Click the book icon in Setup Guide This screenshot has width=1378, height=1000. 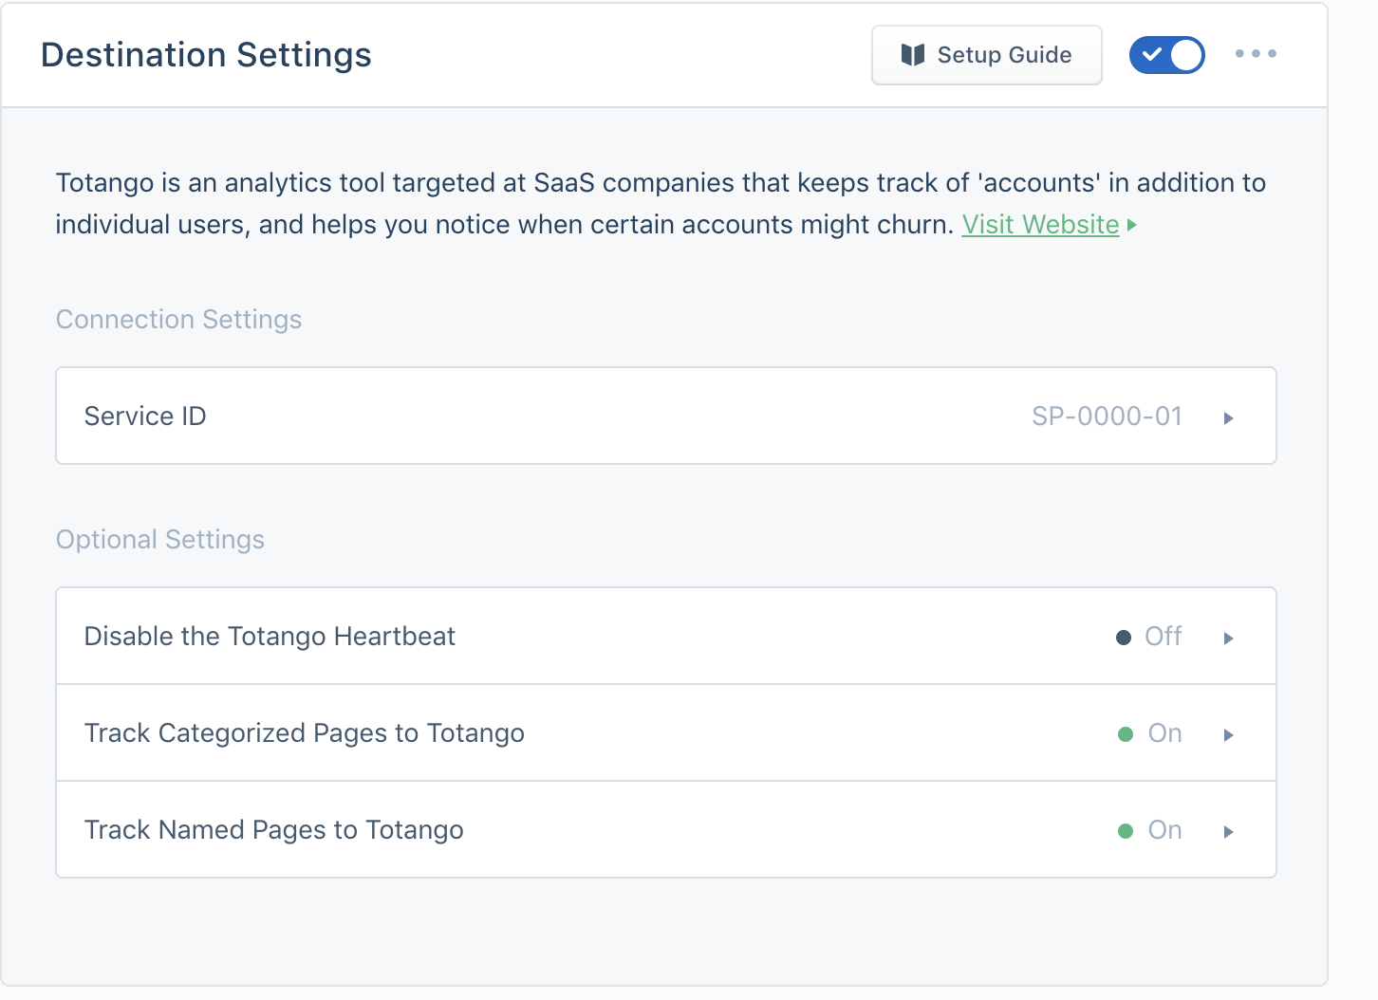pyautogui.click(x=913, y=55)
